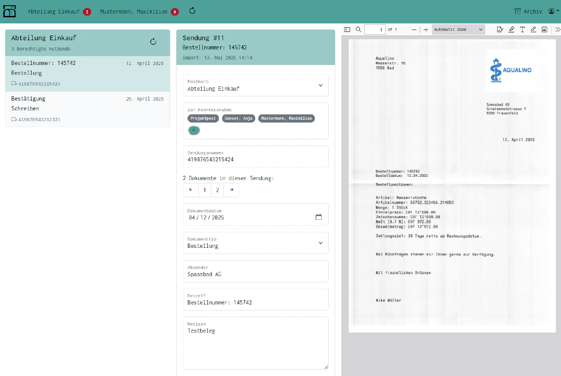Go to document 2 of the Sendung
The height and width of the screenshot is (376, 561).
tap(217, 190)
